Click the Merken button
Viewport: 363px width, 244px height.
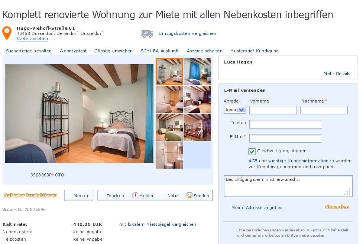[x=79, y=196]
